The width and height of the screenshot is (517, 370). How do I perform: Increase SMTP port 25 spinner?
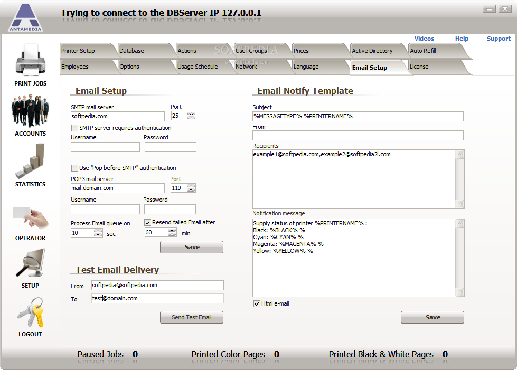point(192,113)
